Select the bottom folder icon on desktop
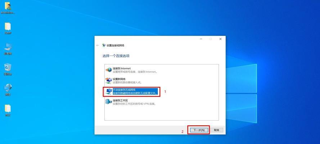Screen dimensions: 320x144 [8, 111]
